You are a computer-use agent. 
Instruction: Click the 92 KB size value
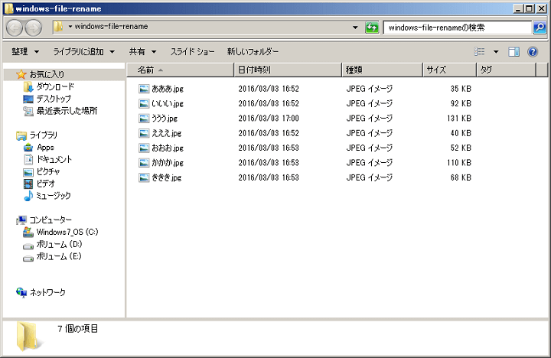tap(461, 103)
